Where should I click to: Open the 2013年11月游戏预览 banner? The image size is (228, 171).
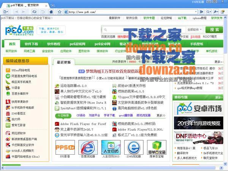[199, 123]
